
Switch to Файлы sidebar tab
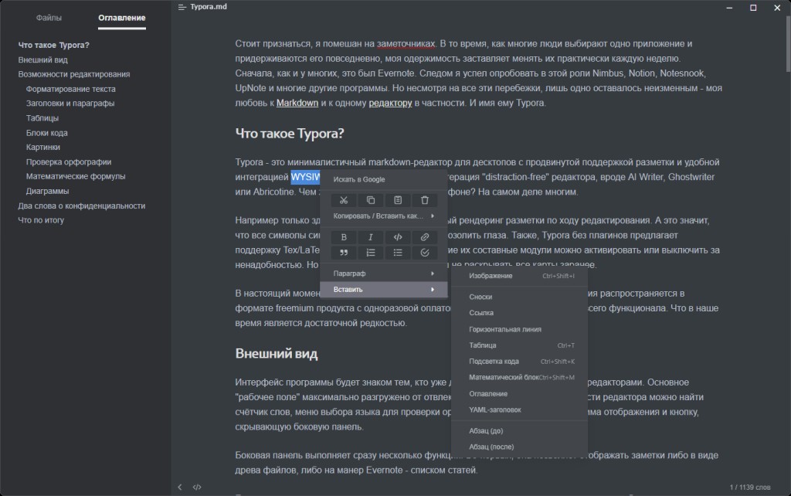pos(49,18)
